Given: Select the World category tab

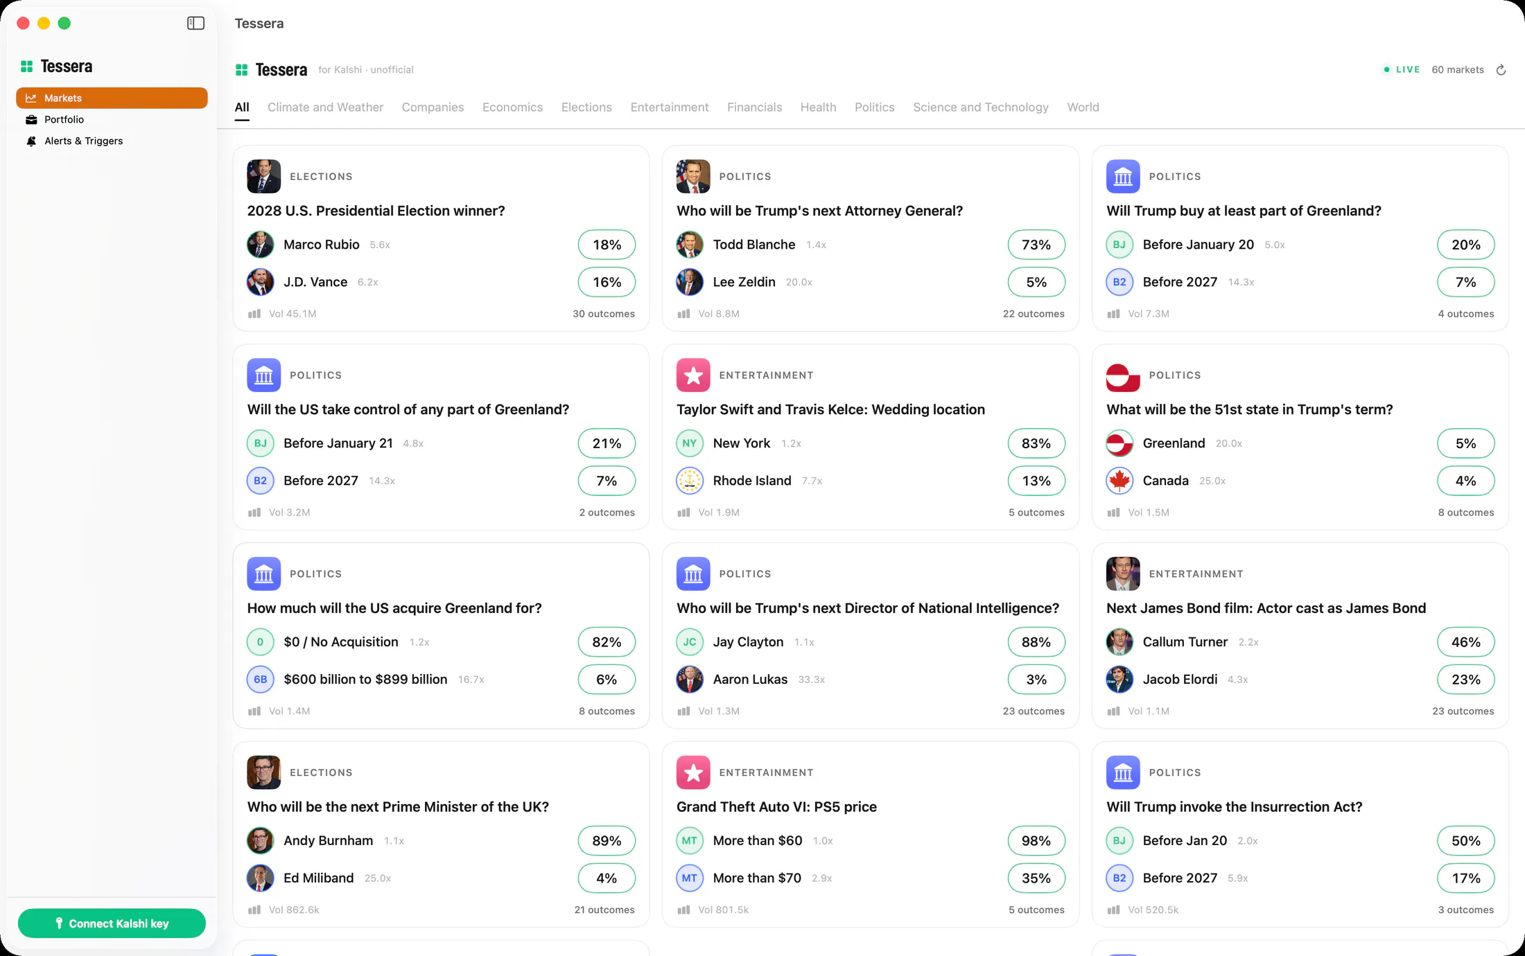Looking at the screenshot, I should coord(1083,107).
